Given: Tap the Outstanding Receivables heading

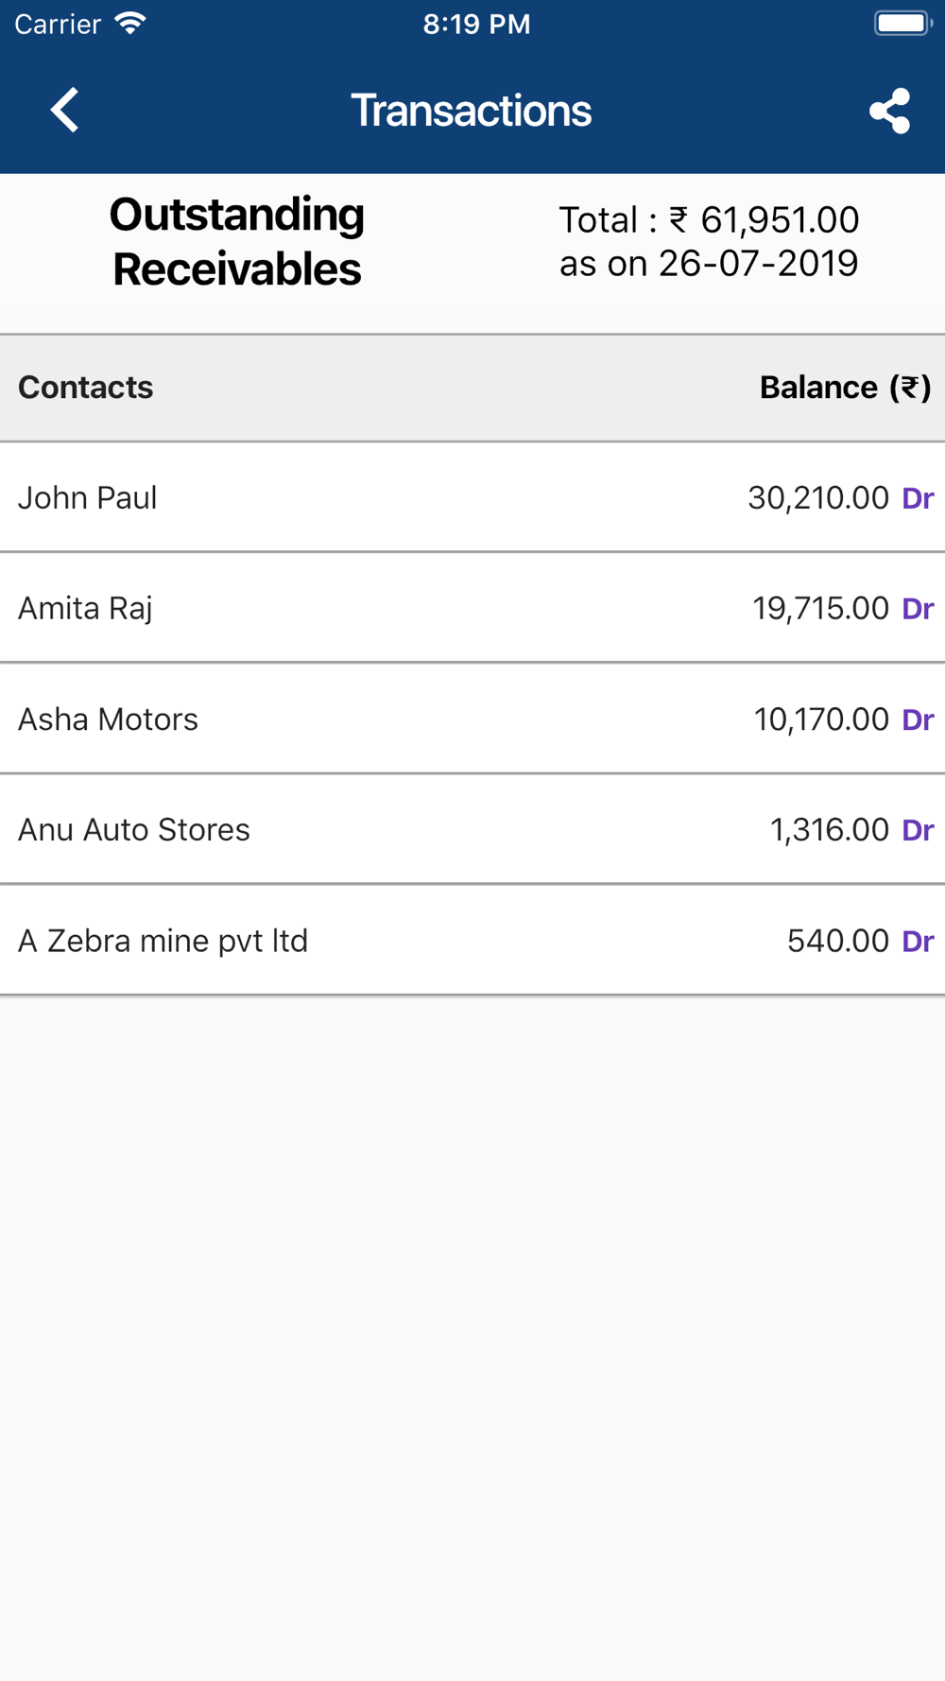Looking at the screenshot, I should click(x=237, y=242).
